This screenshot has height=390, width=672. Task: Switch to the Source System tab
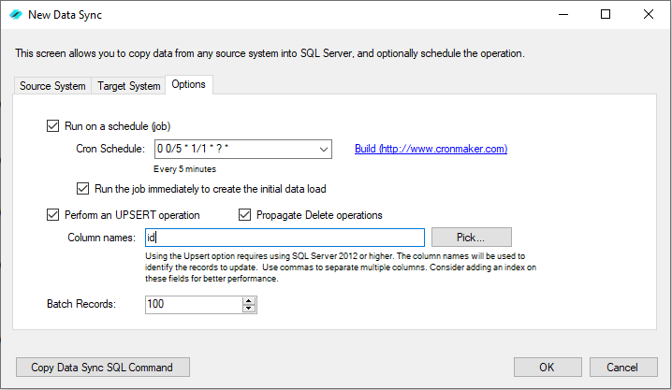tap(53, 86)
